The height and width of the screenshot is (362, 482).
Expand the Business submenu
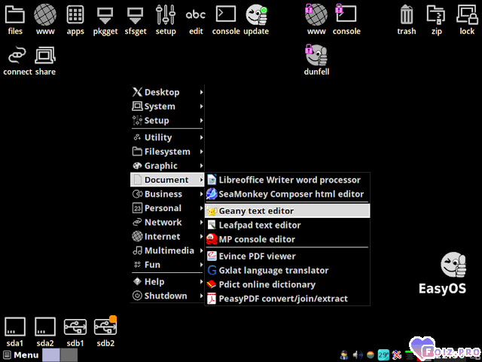tap(167, 194)
